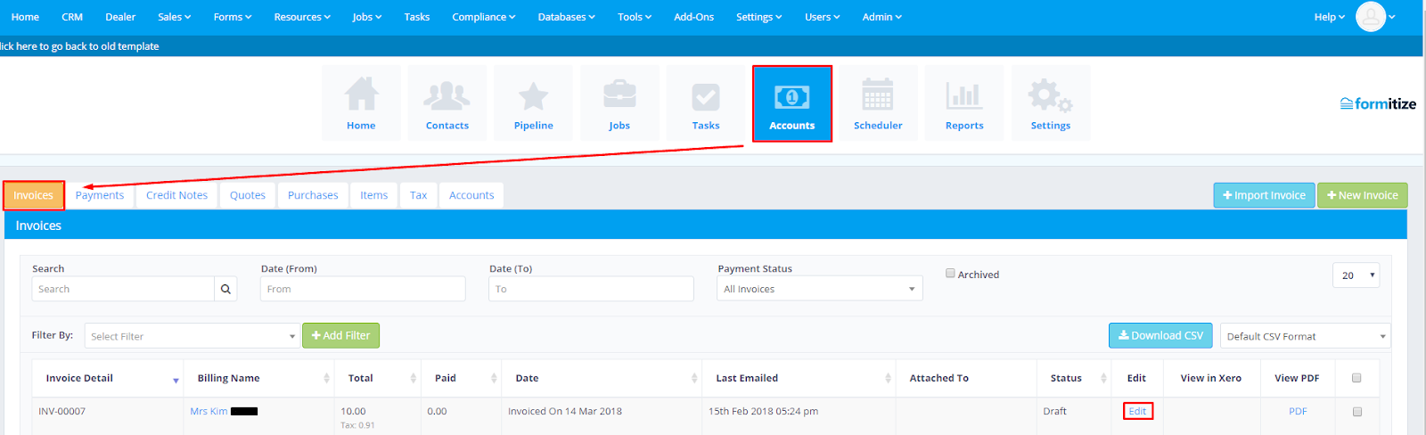Open the Home item in top bar

click(25, 17)
